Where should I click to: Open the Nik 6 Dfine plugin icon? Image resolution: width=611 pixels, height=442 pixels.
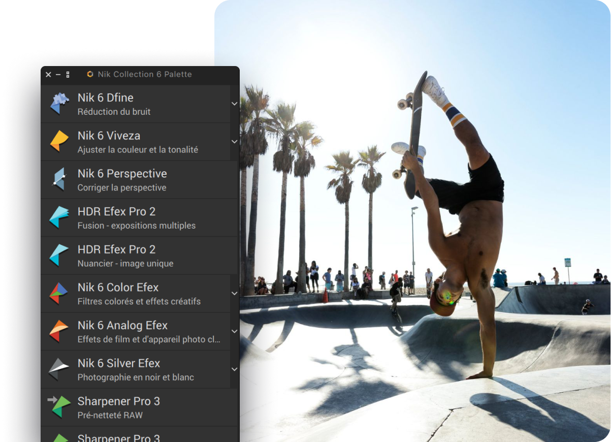(59, 104)
